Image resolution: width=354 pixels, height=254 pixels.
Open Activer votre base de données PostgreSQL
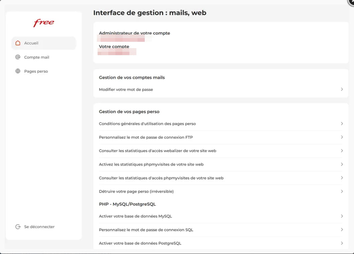tap(140, 243)
